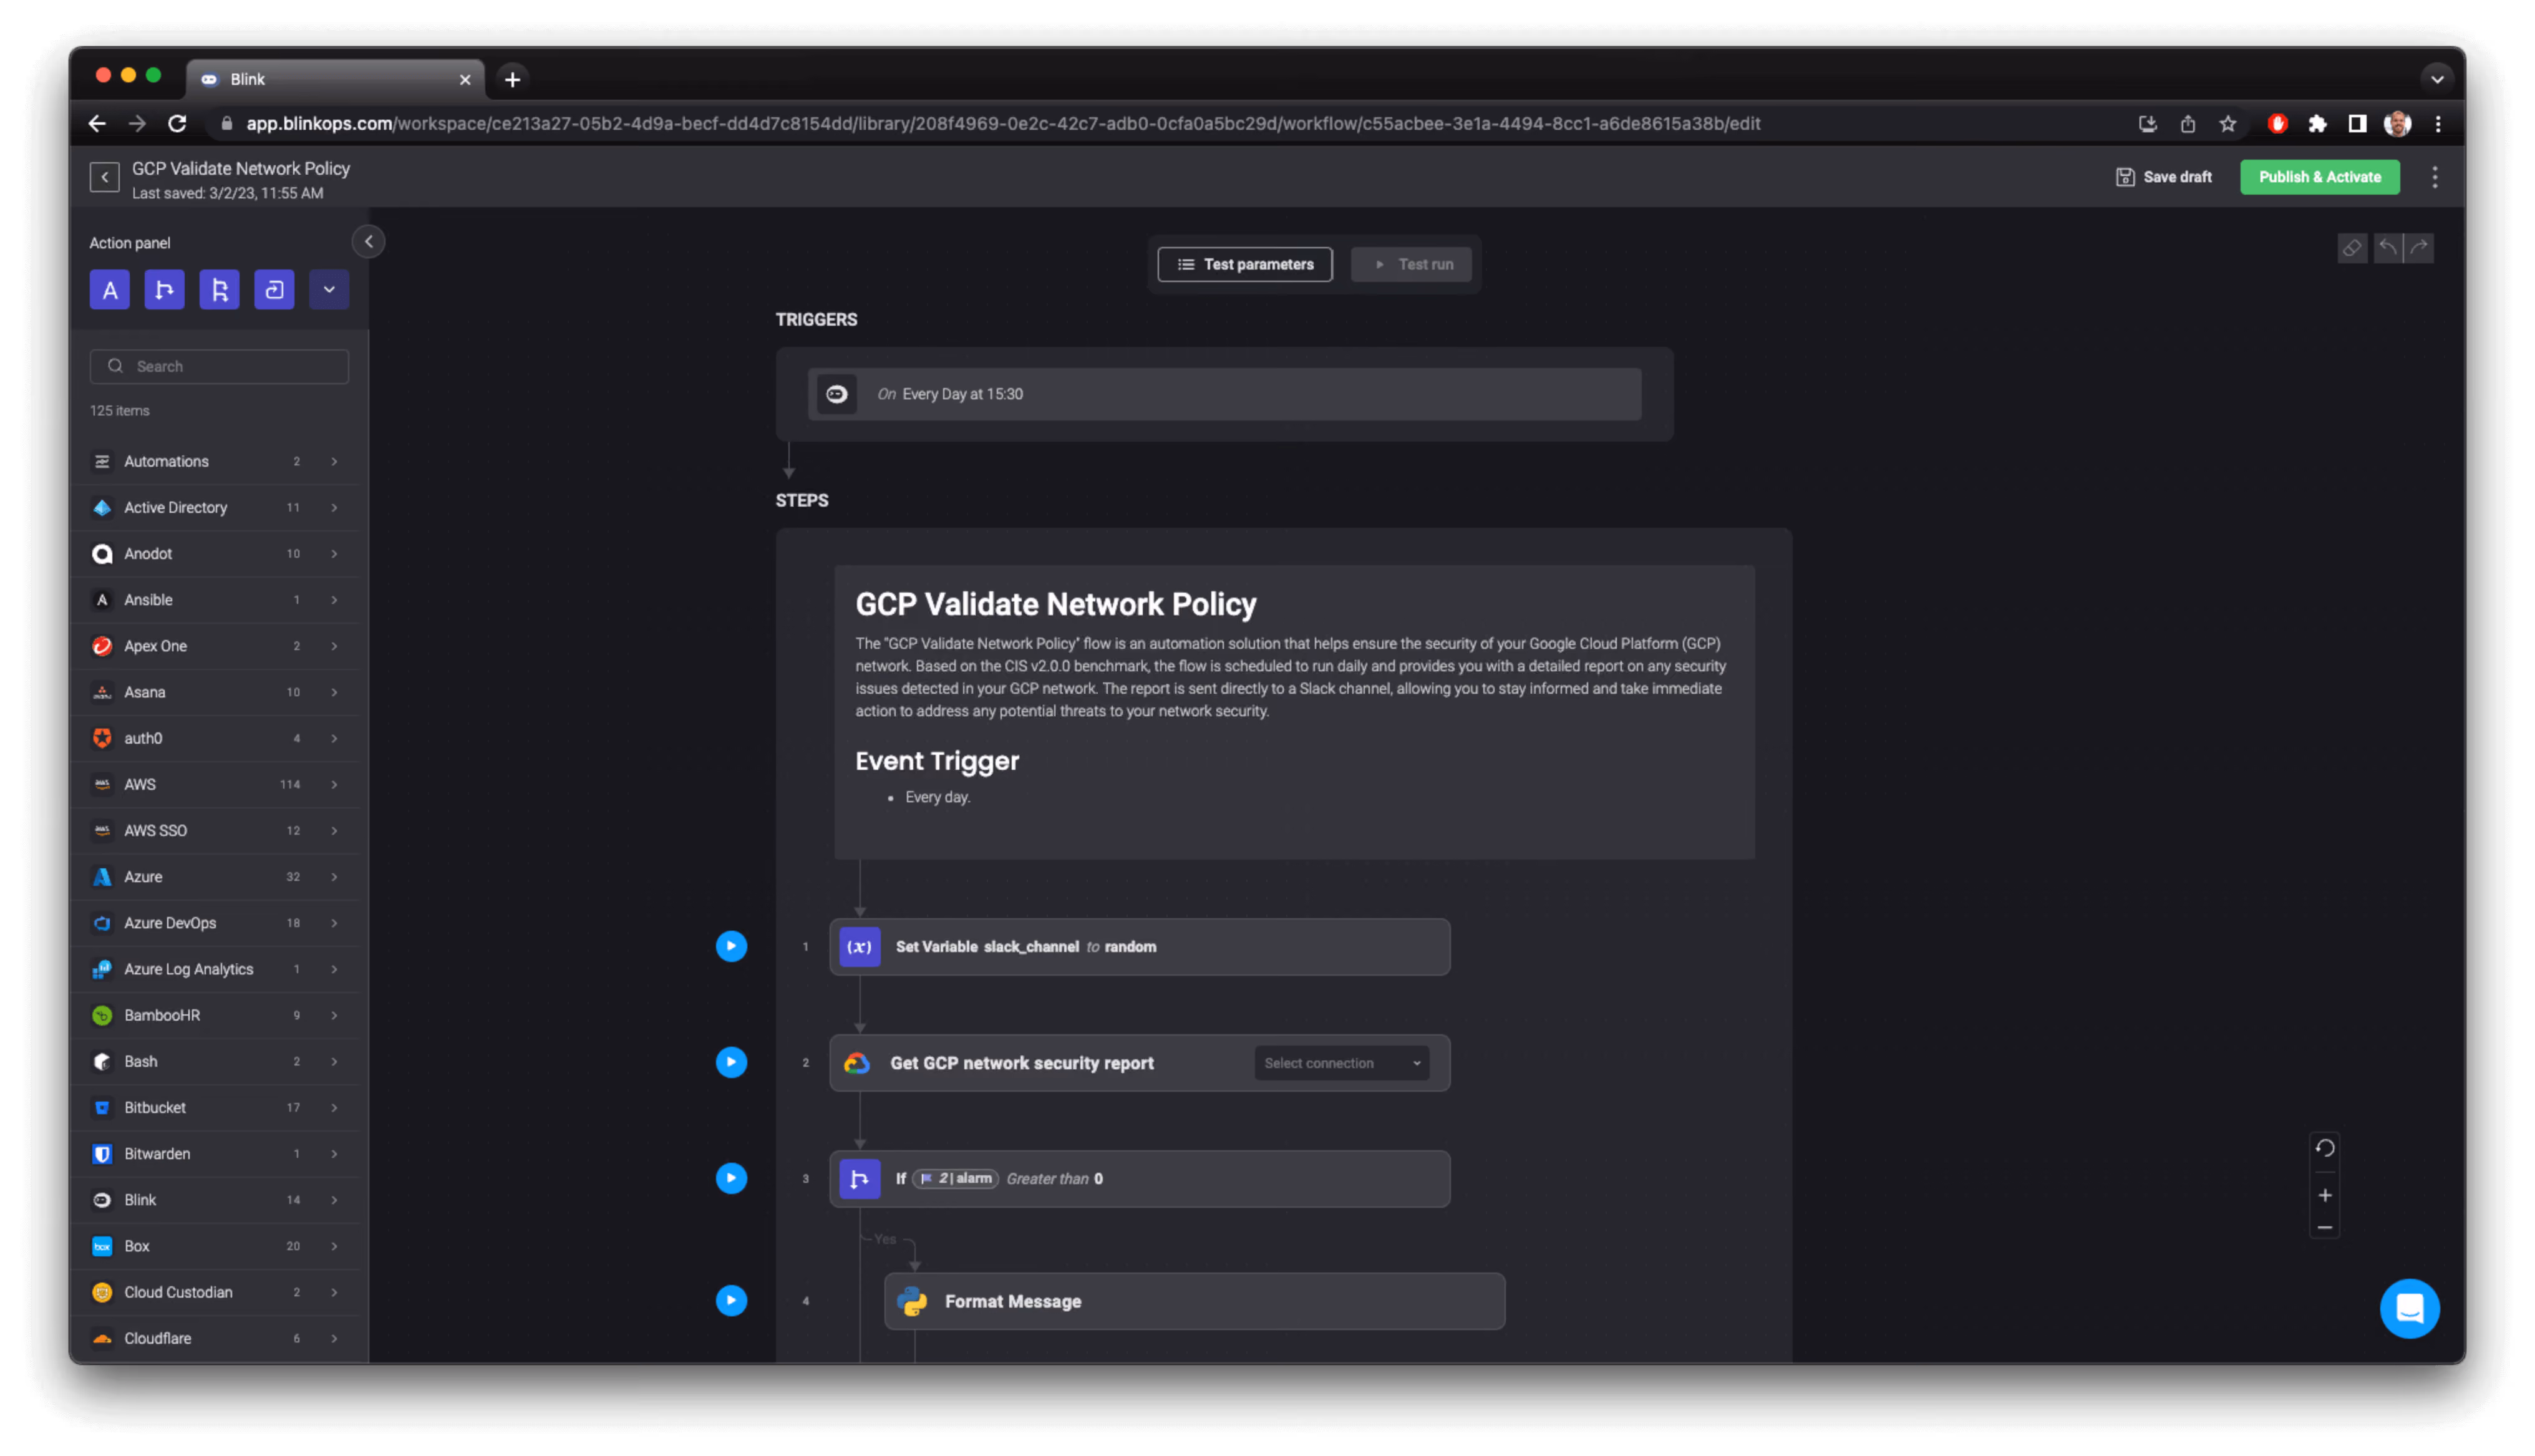Undo the last canvas change

coord(2389,248)
